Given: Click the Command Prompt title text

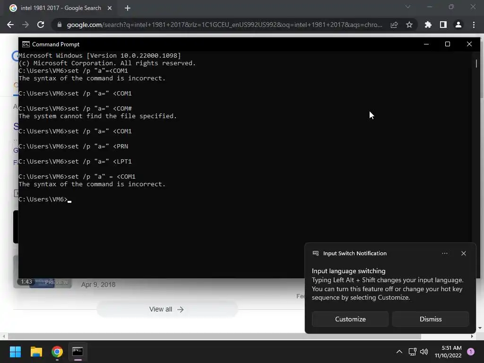Looking at the screenshot, I should [x=56, y=44].
